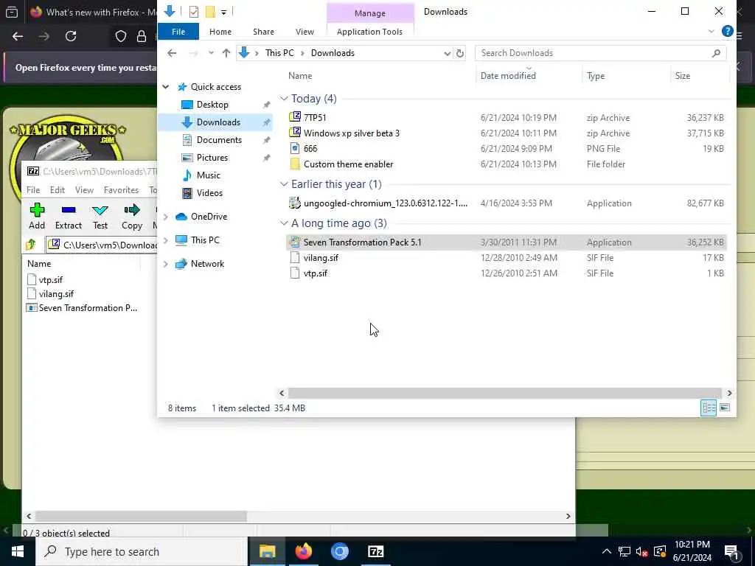The image size is (755, 566).
Task: Click Firefox back arrow
Action: pos(18,36)
